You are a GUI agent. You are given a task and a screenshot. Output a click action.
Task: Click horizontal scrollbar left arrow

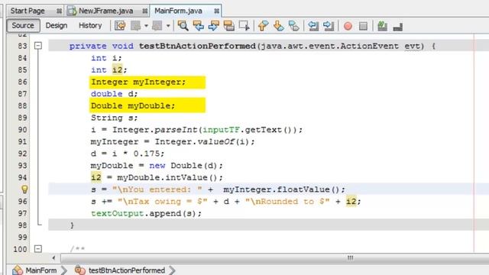tap(53, 258)
